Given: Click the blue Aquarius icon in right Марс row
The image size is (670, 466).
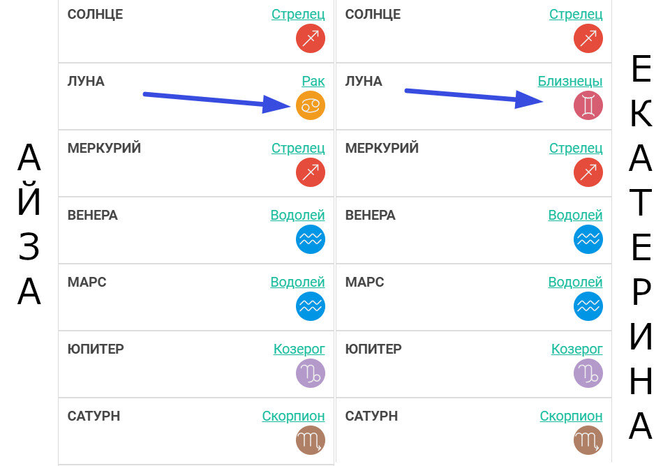Looking at the screenshot, I should click(x=588, y=306).
